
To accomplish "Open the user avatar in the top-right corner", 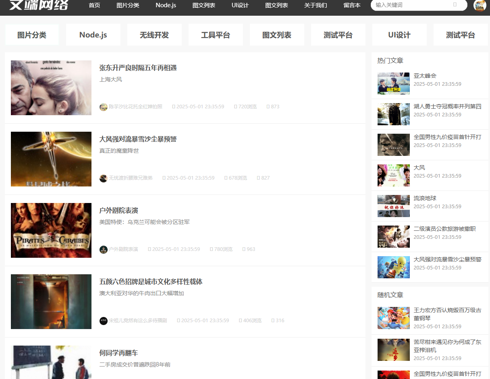I will coord(480,5).
